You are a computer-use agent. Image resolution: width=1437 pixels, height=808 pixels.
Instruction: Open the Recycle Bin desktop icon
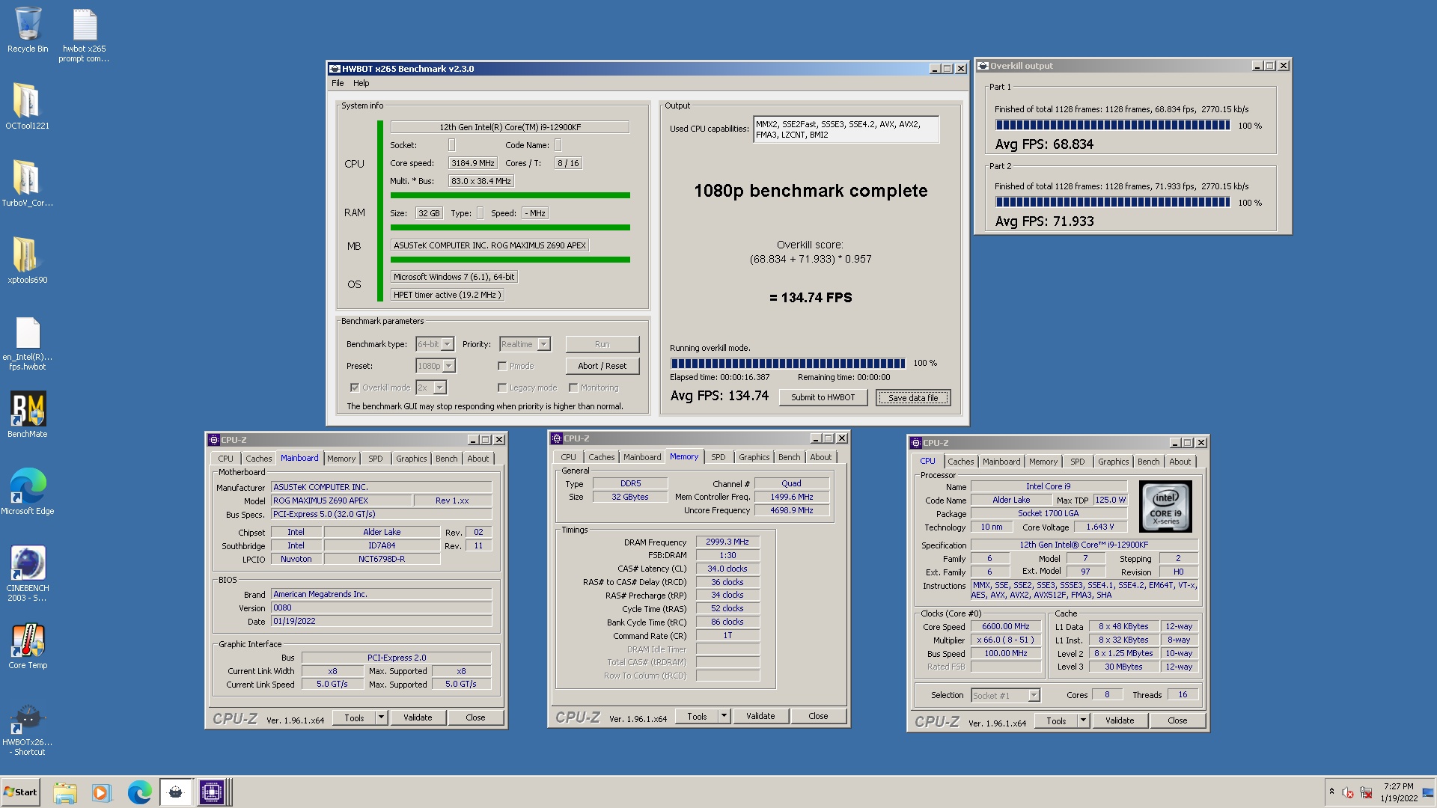28,30
